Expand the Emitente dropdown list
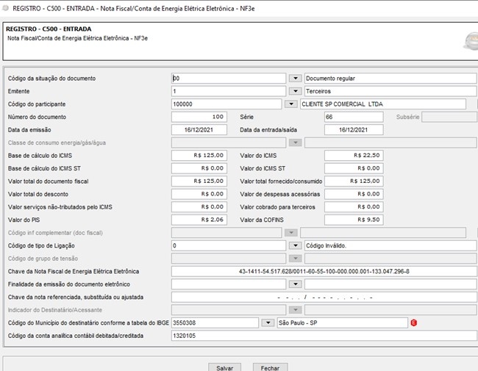 pos(295,91)
